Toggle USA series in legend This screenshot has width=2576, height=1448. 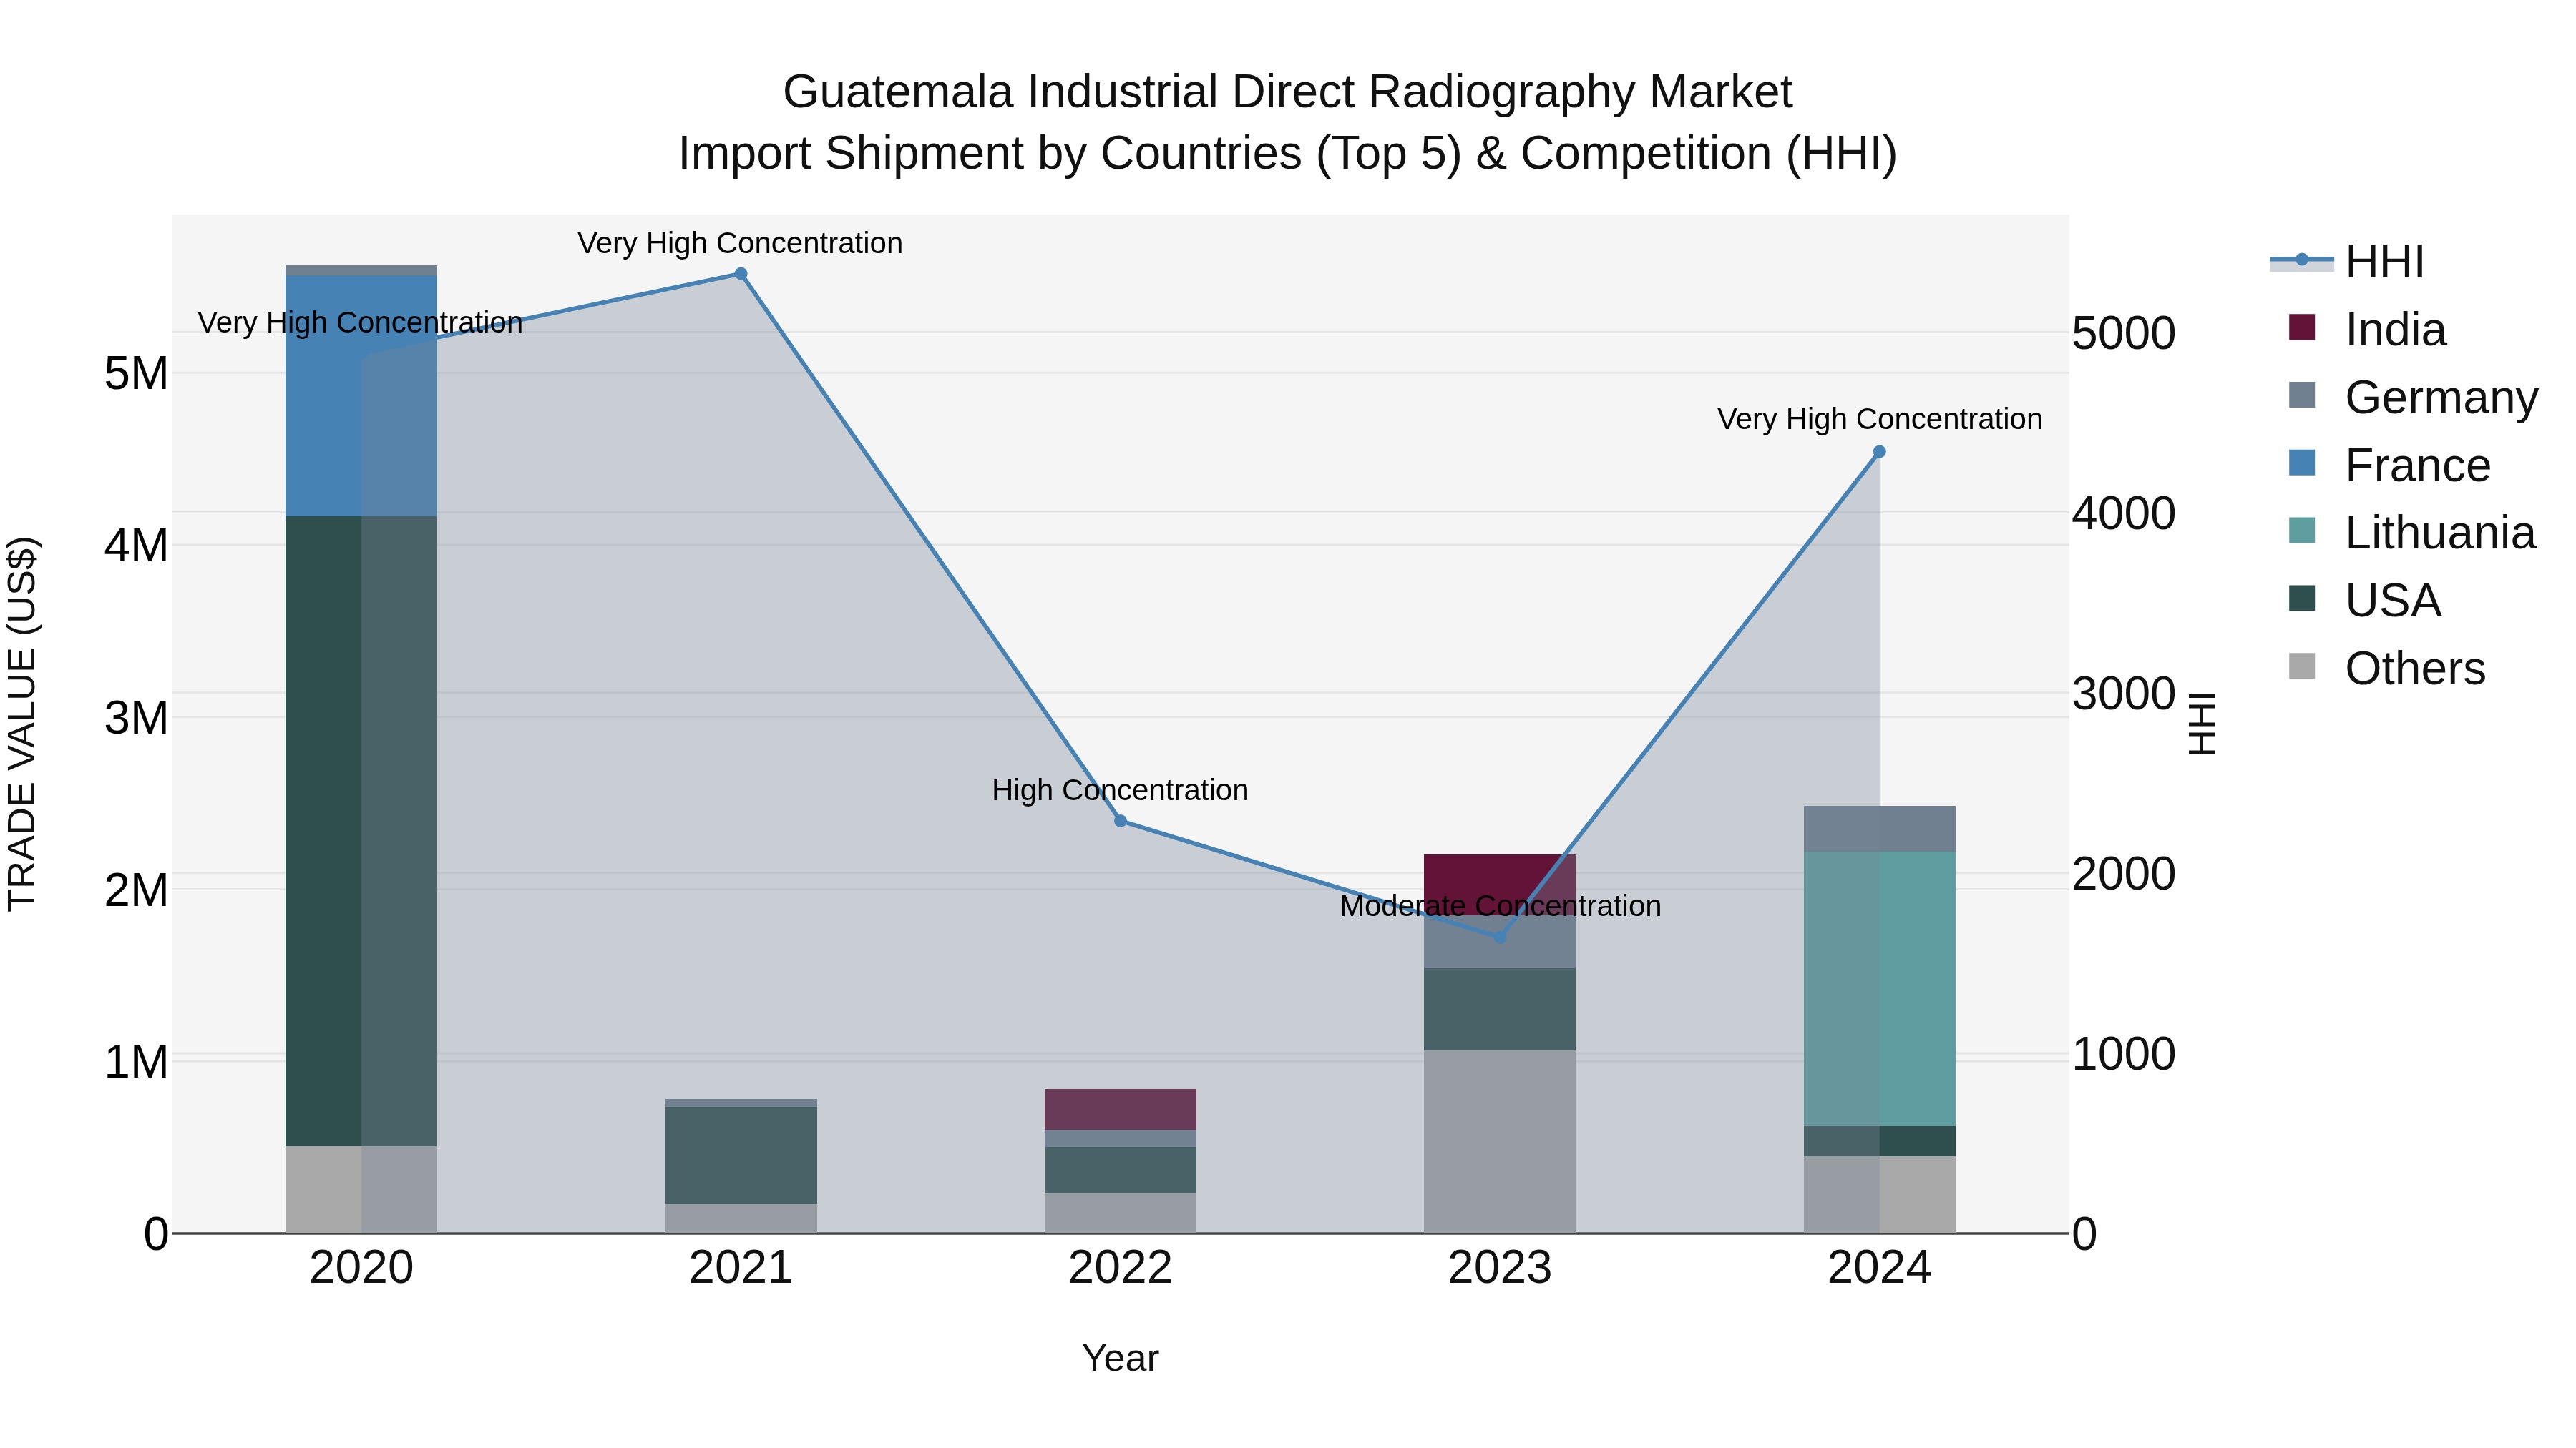pos(2365,601)
